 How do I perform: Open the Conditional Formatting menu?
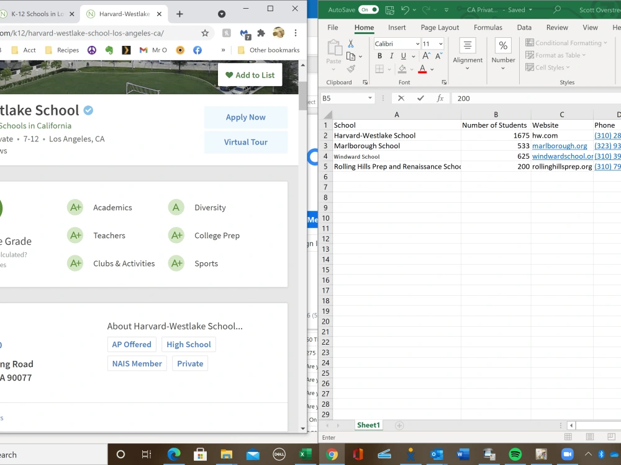[x=566, y=43]
